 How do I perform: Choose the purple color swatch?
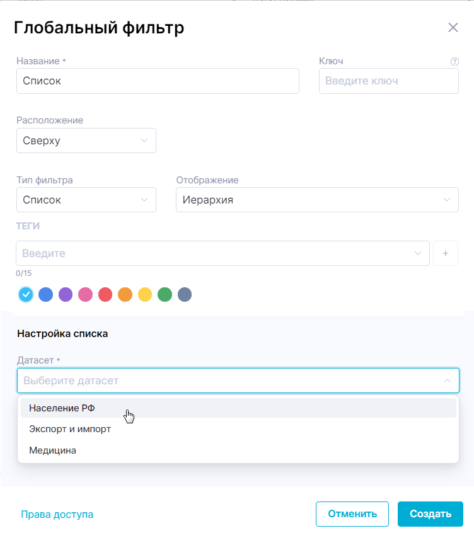click(66, 294)
